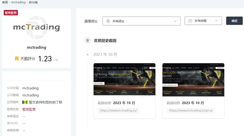
Task: Click the 選擇網址 label
Action: pyautogui.click(x=91, y=21)
